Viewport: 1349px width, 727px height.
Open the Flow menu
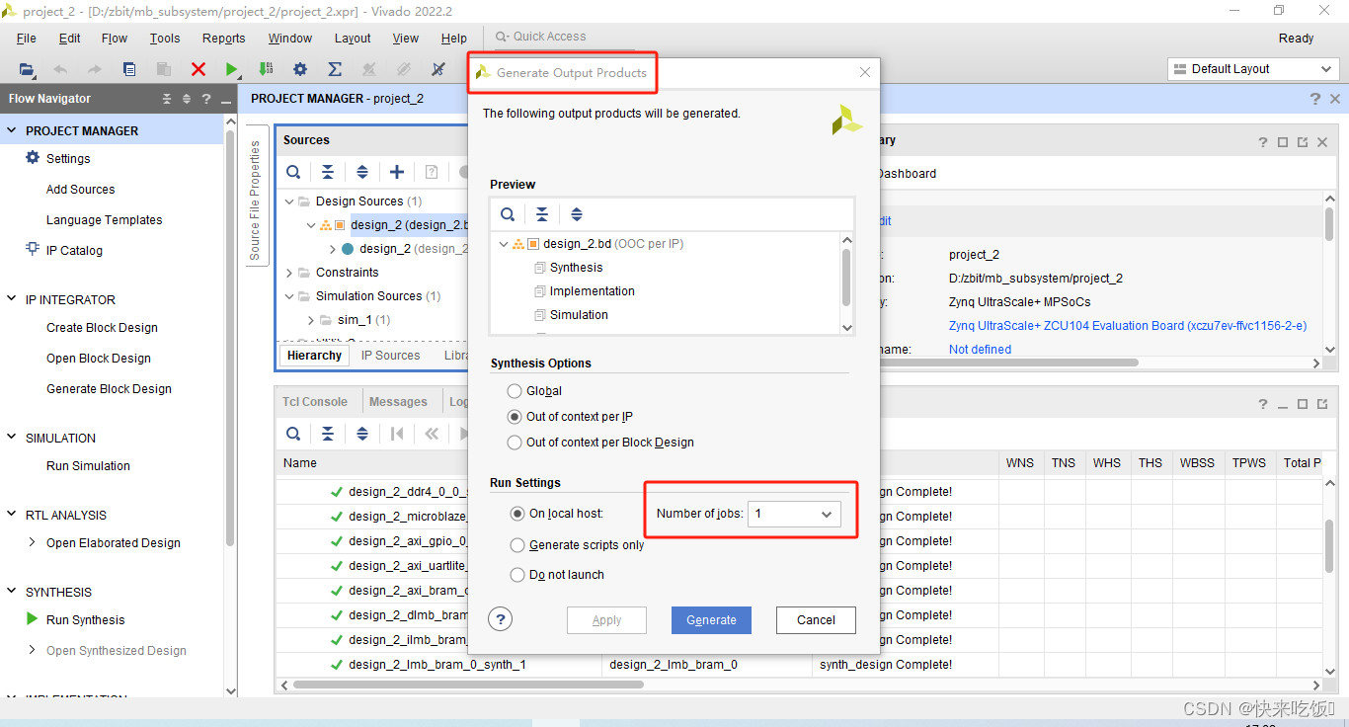point(114,38)
